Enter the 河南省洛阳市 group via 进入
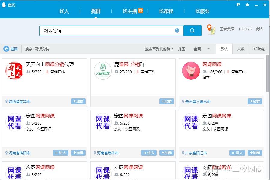 (x=61, y=153)
